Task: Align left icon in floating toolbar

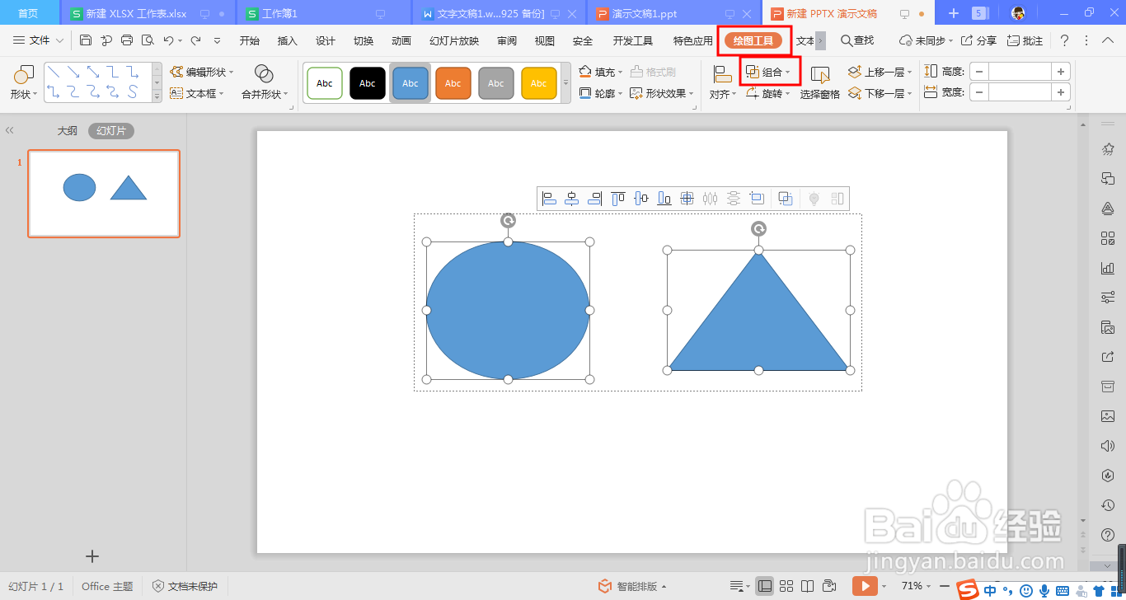Action: [x=549, y=199]
